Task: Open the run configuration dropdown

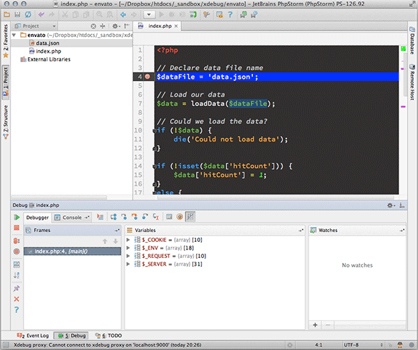Action: [149, 15]
